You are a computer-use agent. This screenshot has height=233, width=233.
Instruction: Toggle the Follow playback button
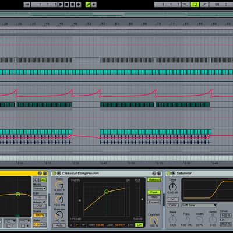27,4
